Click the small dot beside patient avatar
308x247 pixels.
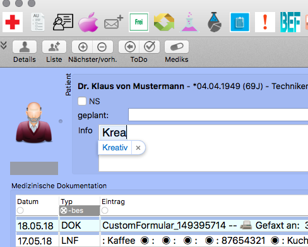click(61, 121)
